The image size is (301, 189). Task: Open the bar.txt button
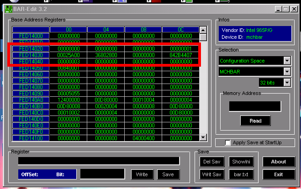tap(241, 174)
